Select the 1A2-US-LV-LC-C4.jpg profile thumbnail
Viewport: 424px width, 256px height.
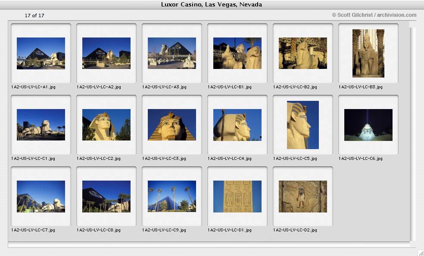pyautogui.click(x=237, y=125)
